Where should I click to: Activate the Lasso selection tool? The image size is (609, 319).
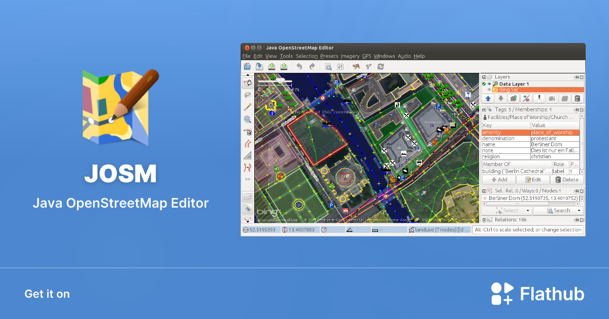coord(248,95)
